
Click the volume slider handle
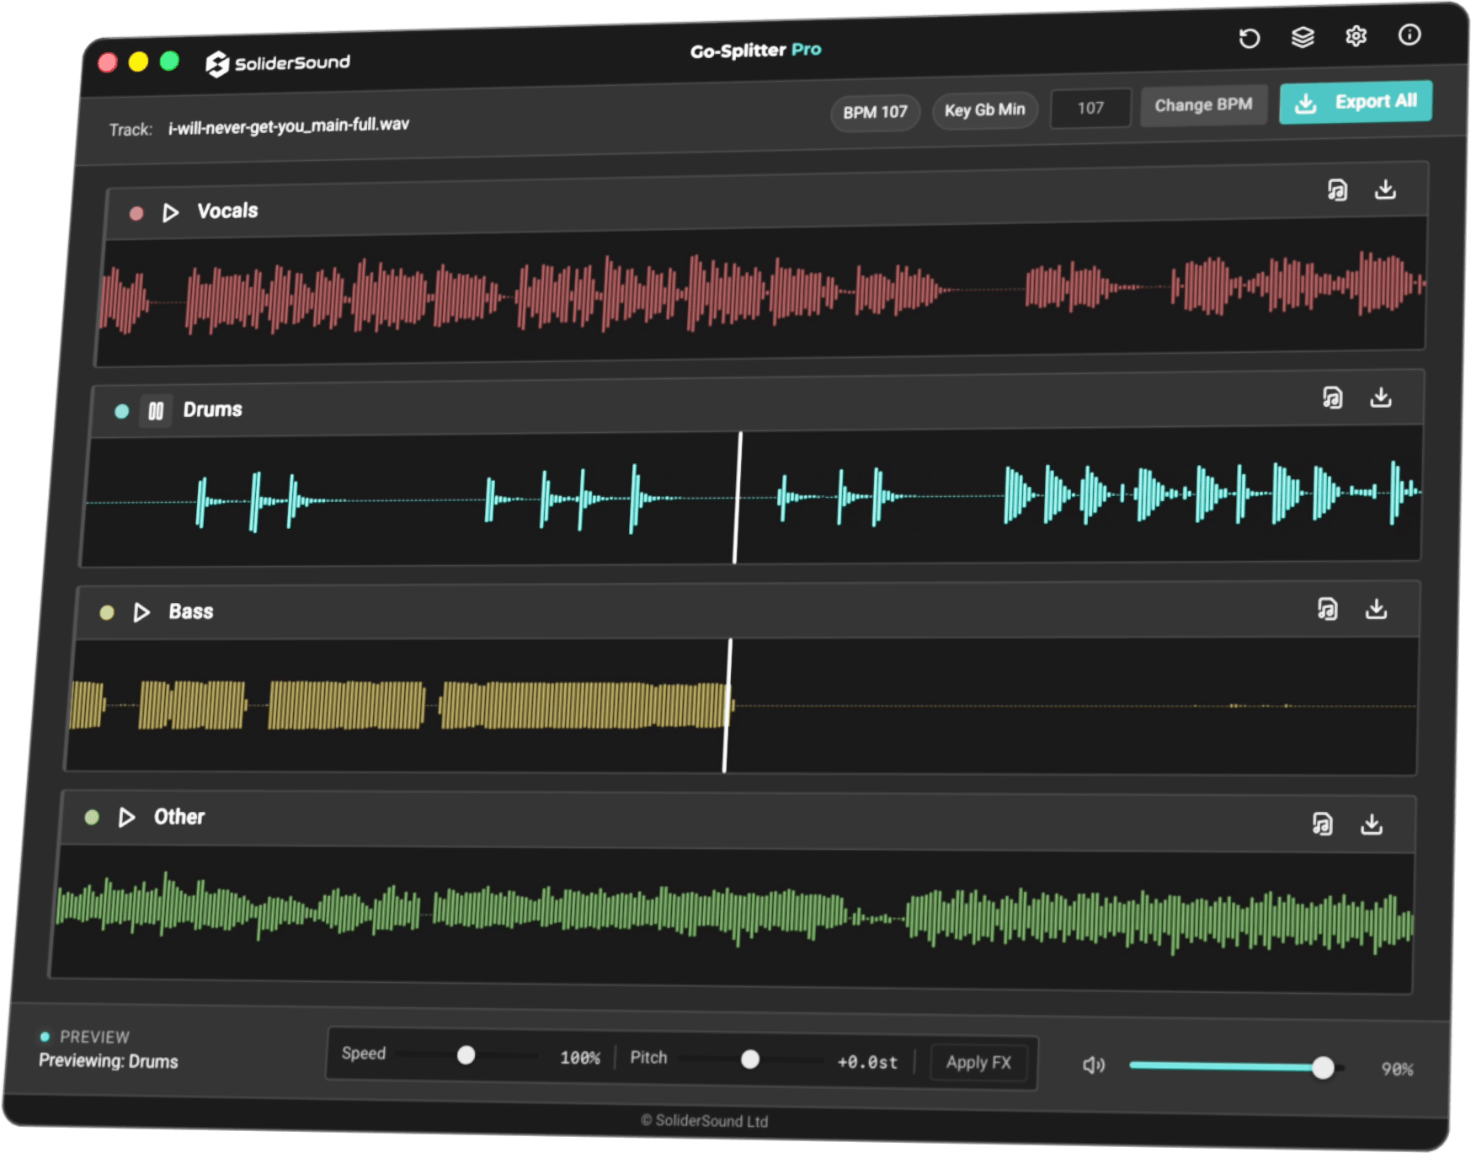[x=1323, y=1068]
